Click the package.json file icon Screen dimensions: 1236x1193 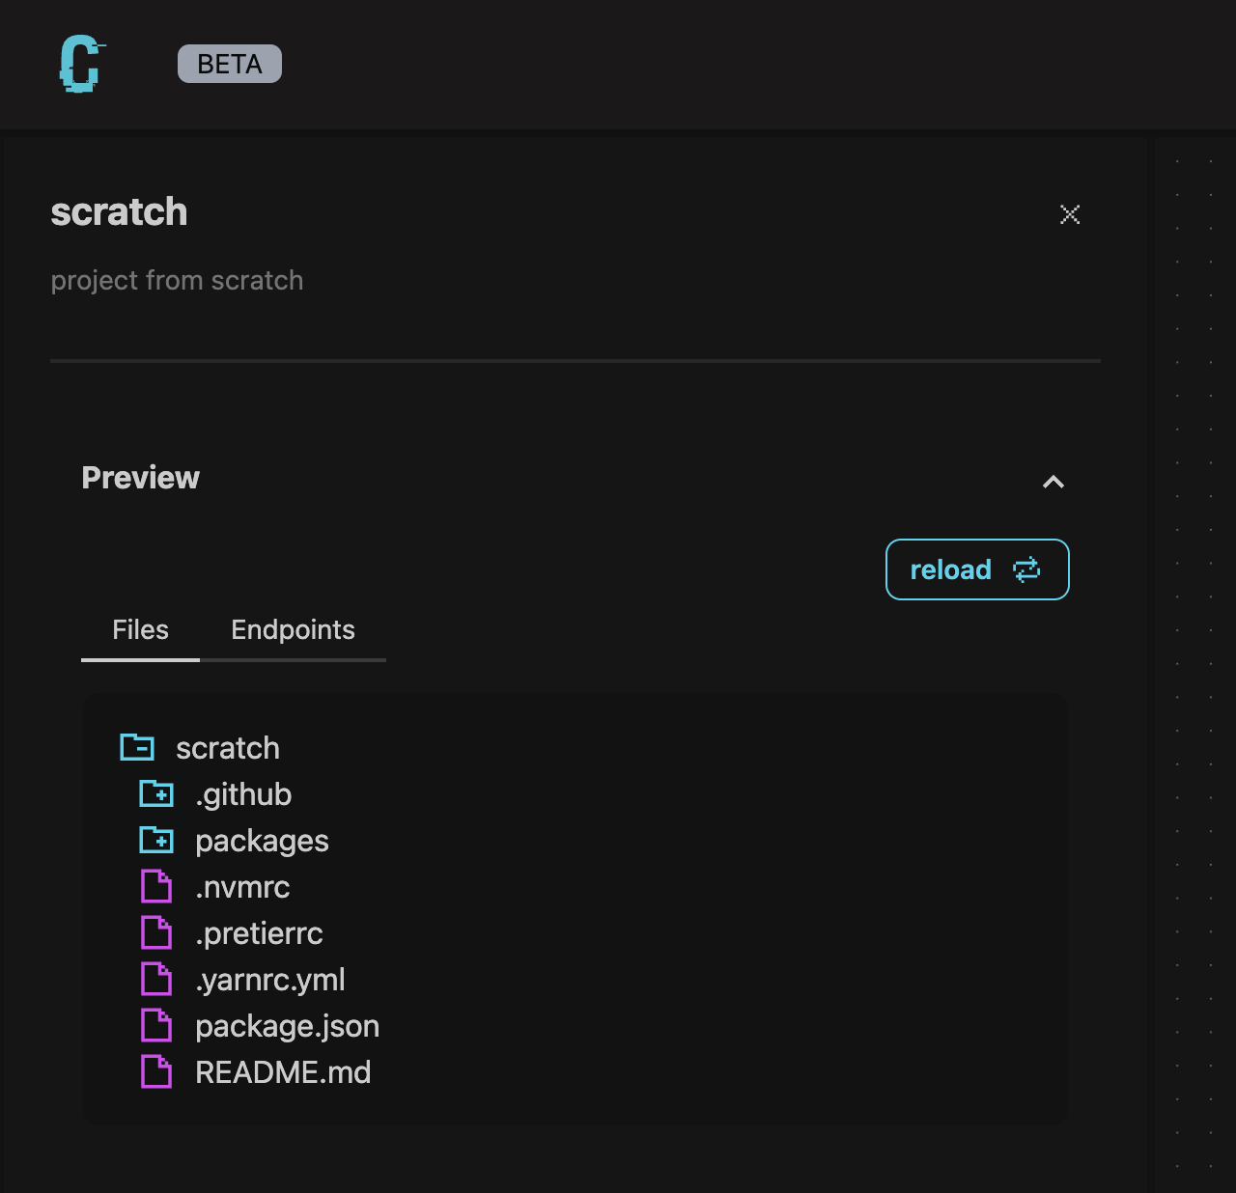155,1025
